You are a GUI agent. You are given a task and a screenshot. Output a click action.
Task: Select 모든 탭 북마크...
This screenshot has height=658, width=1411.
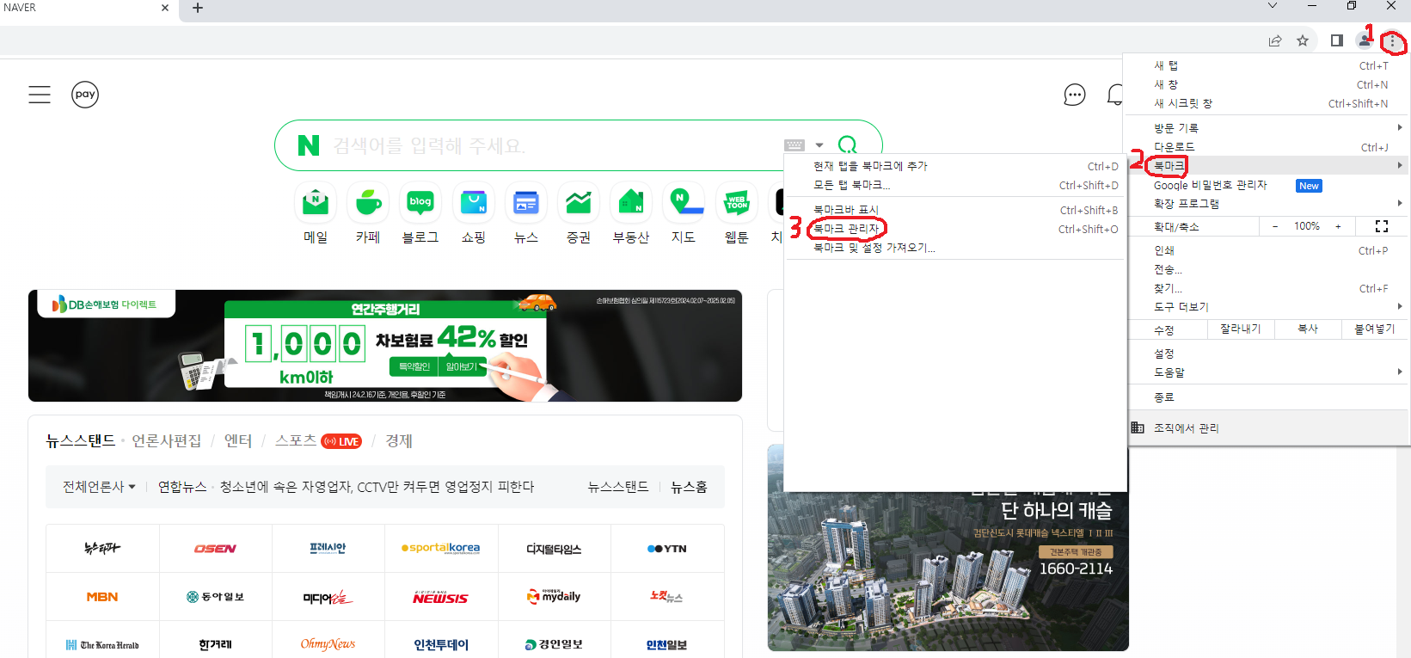point(954,185)
